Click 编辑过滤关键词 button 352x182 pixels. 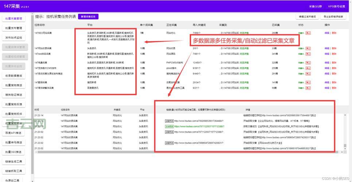[x=307, y=17]
